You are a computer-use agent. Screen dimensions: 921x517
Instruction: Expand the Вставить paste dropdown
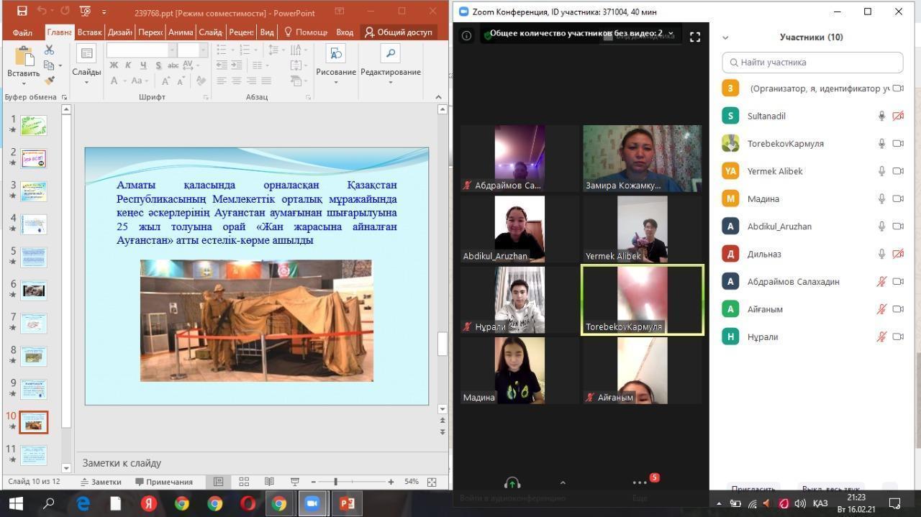pyautogui.click(x=23, y=82)
